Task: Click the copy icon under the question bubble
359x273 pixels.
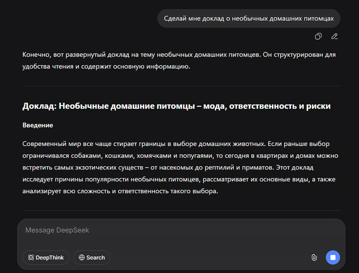Action: click(x=318, y=36)
